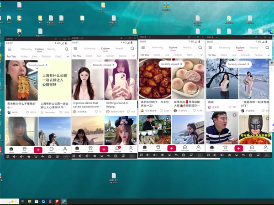Like the gesture dance post with 31 likes
274x205 pixels.
[x=96, y=112]
